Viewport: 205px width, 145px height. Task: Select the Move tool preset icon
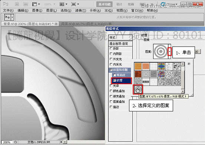7,17
